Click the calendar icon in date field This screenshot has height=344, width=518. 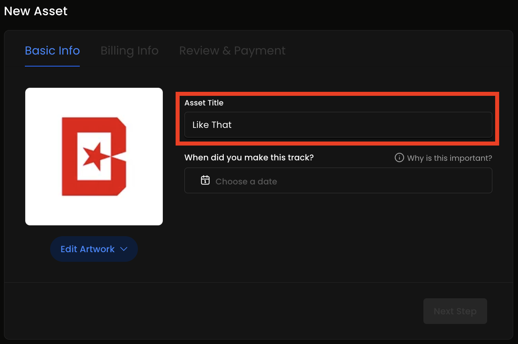pos(205,180)
